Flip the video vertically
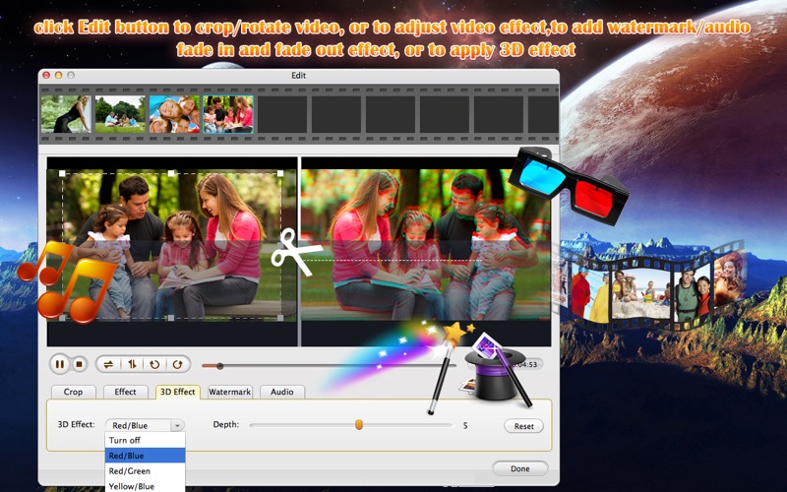787x492 pixels. click(x=132, y=365)
